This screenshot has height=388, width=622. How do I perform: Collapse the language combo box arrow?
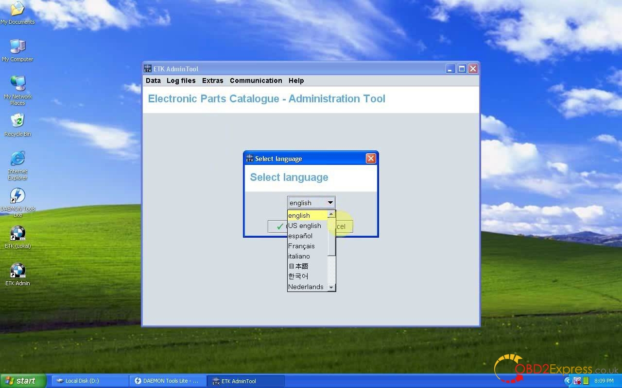[330, 203]
